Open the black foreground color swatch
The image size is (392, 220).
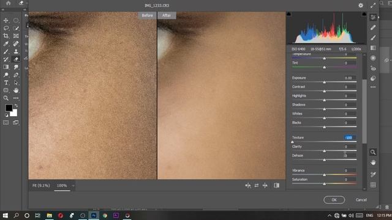click(x=9, y=108)
